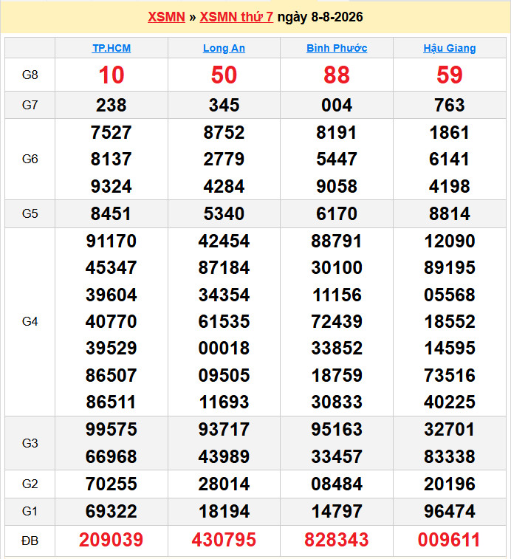Click G4 number 18552
Screen dimensions: 511x559
point(449,321)
